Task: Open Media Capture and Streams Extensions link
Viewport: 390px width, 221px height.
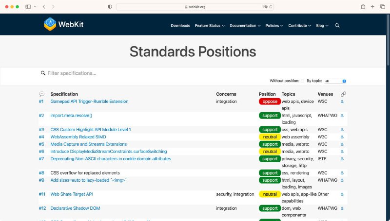Action: pos(89,144)
